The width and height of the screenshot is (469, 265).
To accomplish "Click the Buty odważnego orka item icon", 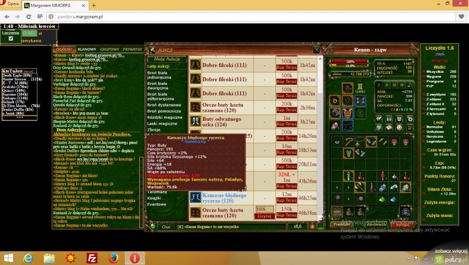I will [x=195, y=122].
